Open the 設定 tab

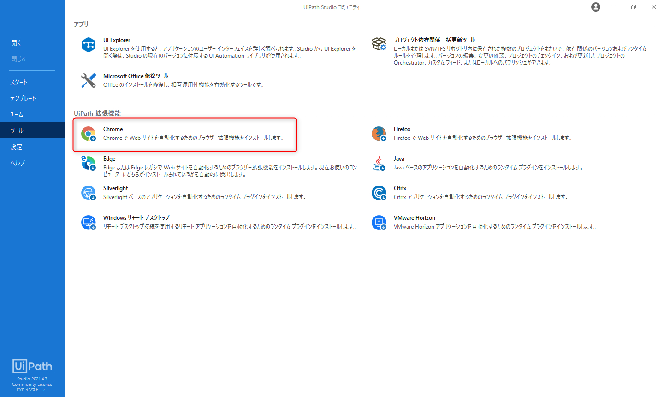coord(32,147)
